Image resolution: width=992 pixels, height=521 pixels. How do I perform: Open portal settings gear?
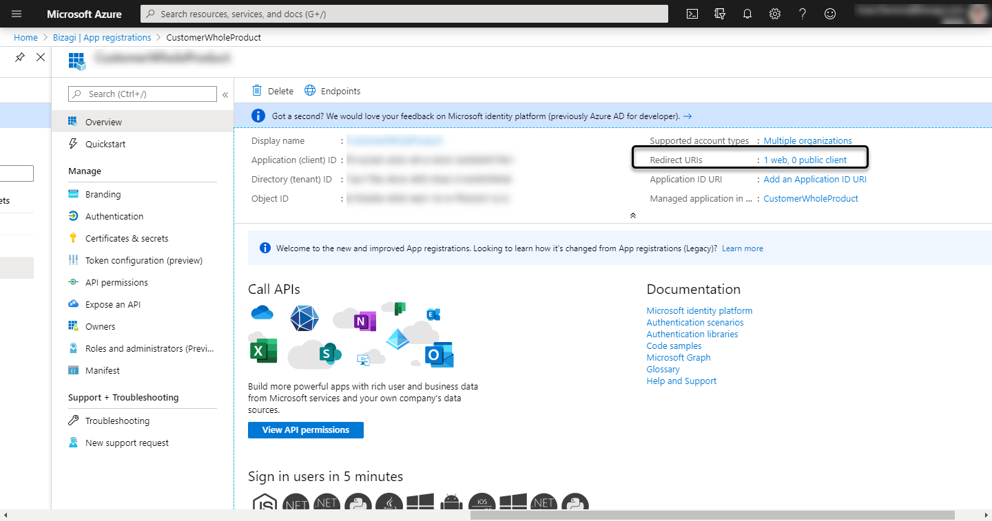click(x=775, y=14)
